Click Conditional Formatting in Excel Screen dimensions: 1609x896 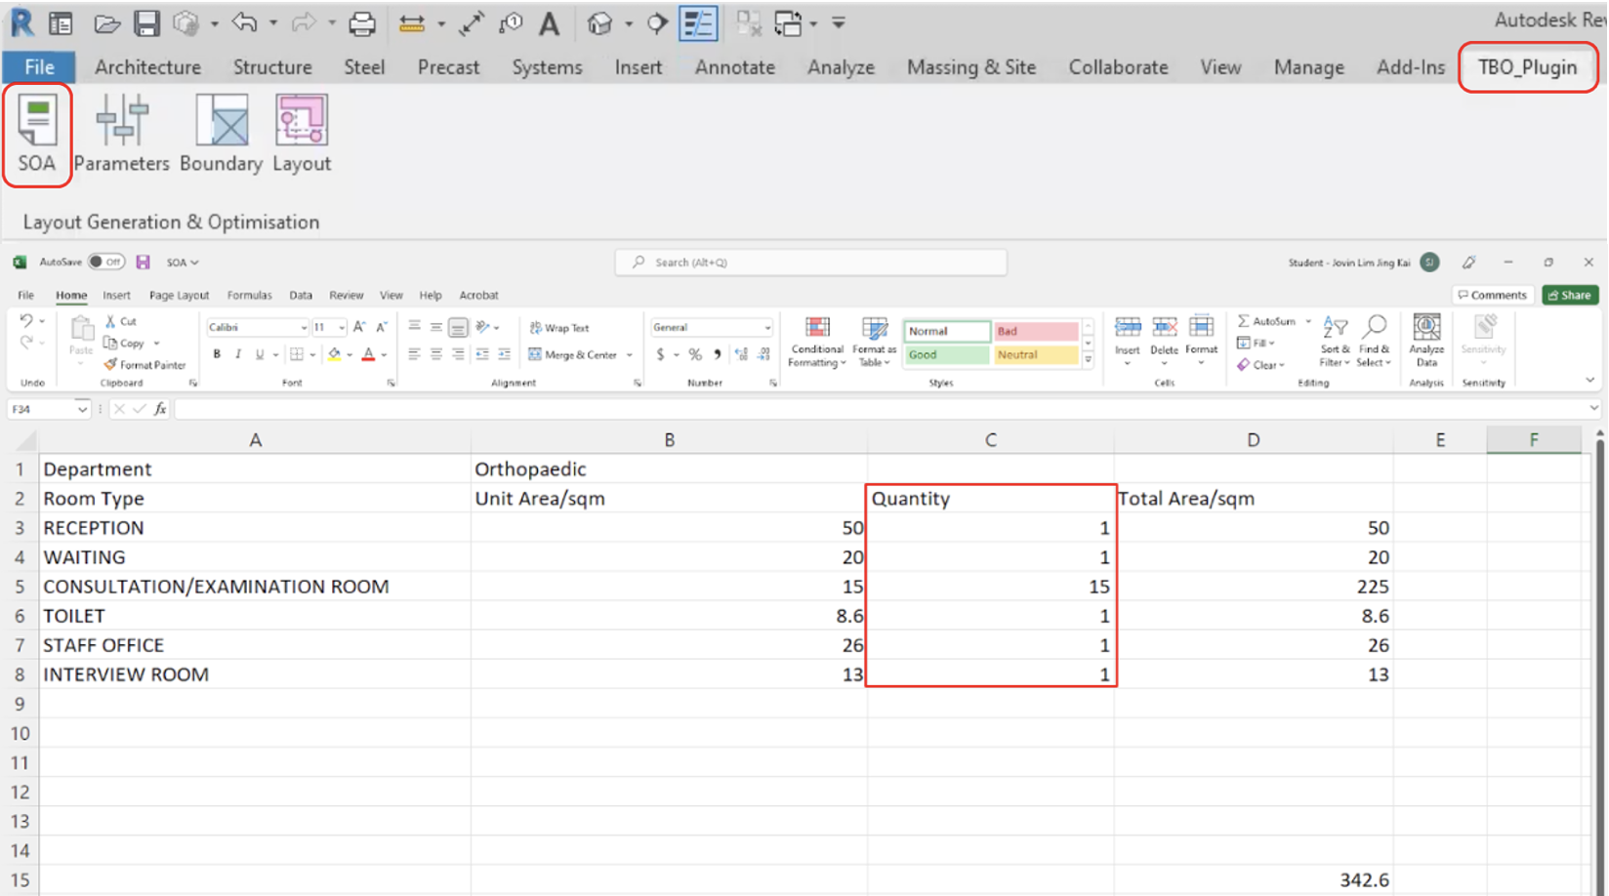coord(816,342)
